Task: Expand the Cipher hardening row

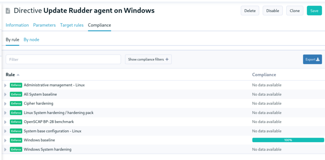Action: coord(5,104)
